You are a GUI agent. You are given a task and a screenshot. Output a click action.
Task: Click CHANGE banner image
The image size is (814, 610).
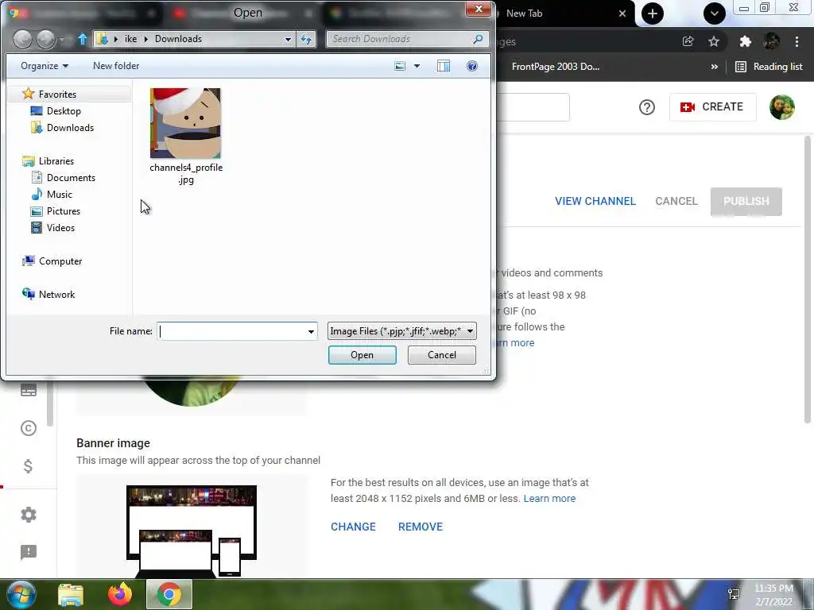coord(353,527)
